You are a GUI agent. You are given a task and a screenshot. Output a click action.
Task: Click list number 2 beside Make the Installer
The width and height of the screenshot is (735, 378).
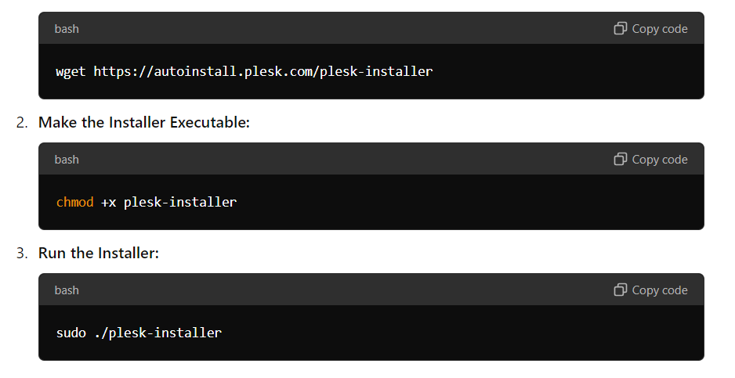pos(22,122)
